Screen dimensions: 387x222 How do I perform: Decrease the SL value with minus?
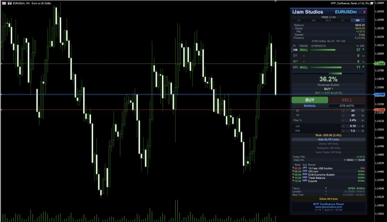pyautogui.click(x=343, y=111)
